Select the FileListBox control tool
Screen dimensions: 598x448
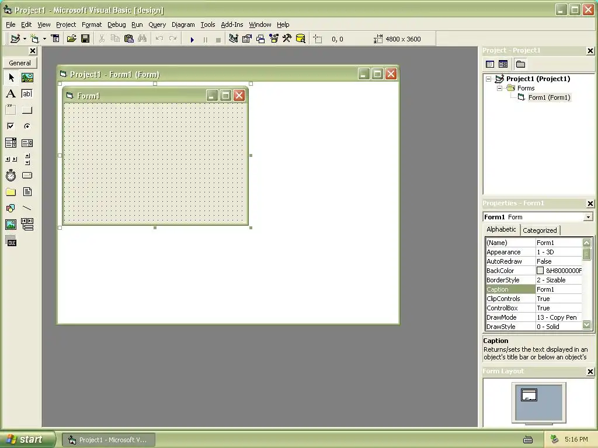click(x=27, y=191)
